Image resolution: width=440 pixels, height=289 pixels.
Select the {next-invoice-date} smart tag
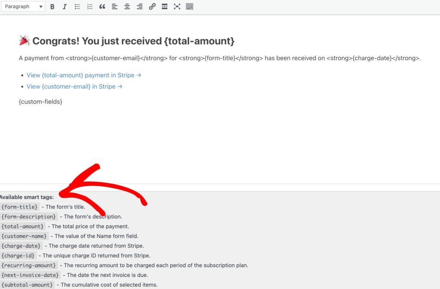click(x=30, y=275)
